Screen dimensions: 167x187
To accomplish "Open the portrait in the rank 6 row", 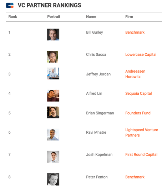I will click(53, 135).
